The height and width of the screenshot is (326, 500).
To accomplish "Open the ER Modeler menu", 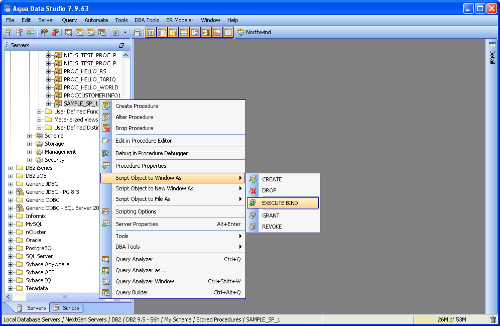I will coord(180,20).
